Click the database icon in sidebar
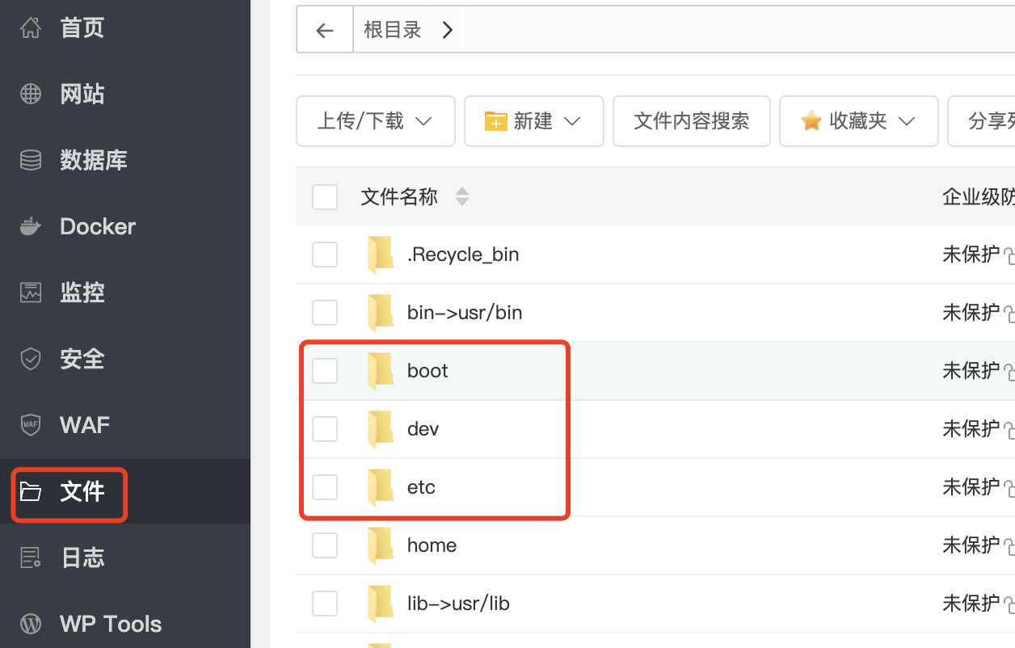Image resolution: width=1015 pixels, height=648 pixels. pyautogui.click(x=31, y=161)
